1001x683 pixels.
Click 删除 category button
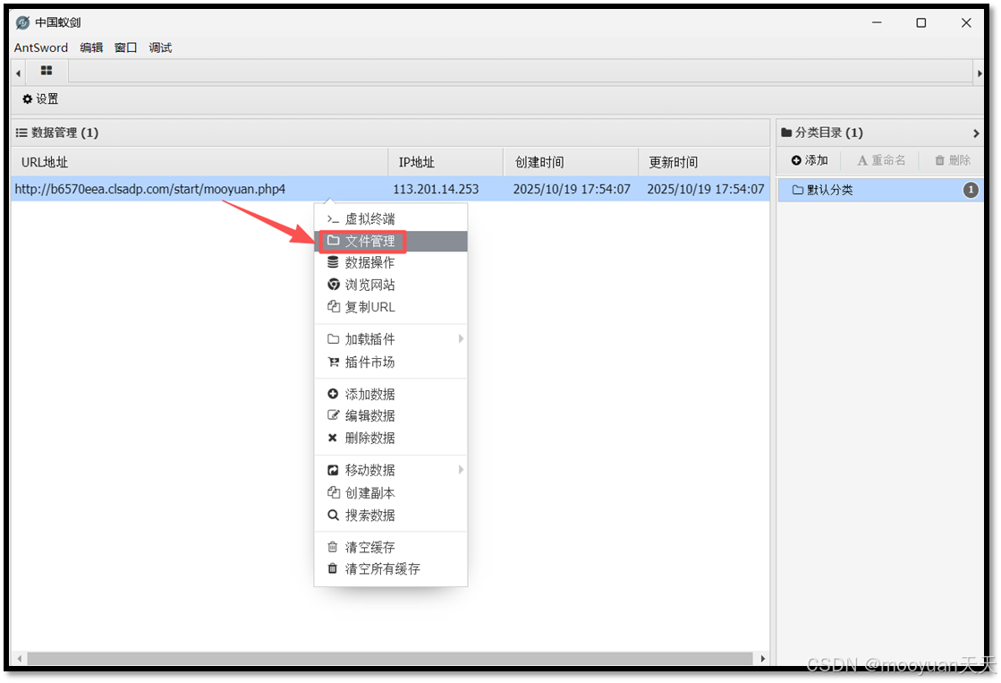[x=953, y=160]
